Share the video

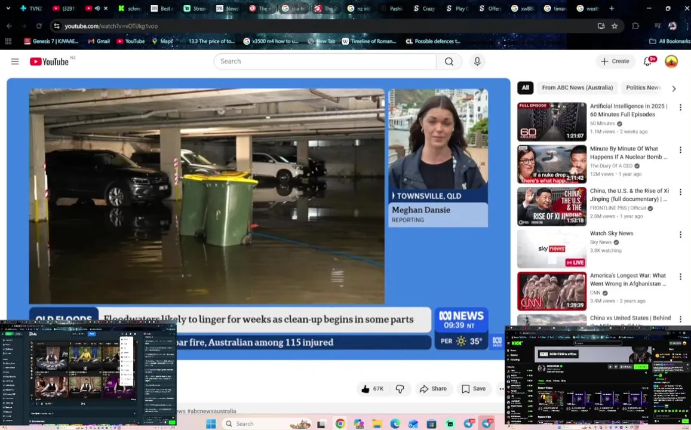tap(433, 389)
